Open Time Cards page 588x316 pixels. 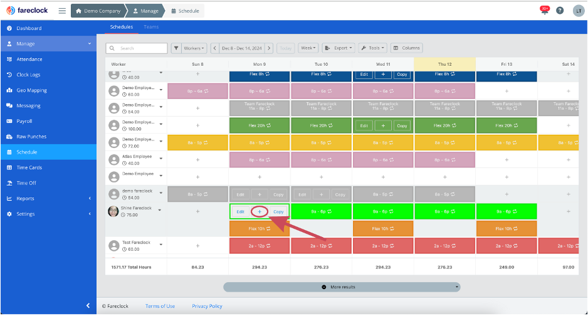[48, 167]
